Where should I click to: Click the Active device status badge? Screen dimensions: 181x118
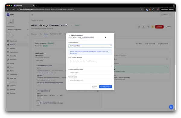pyautogui.click(x=77, y=26)
